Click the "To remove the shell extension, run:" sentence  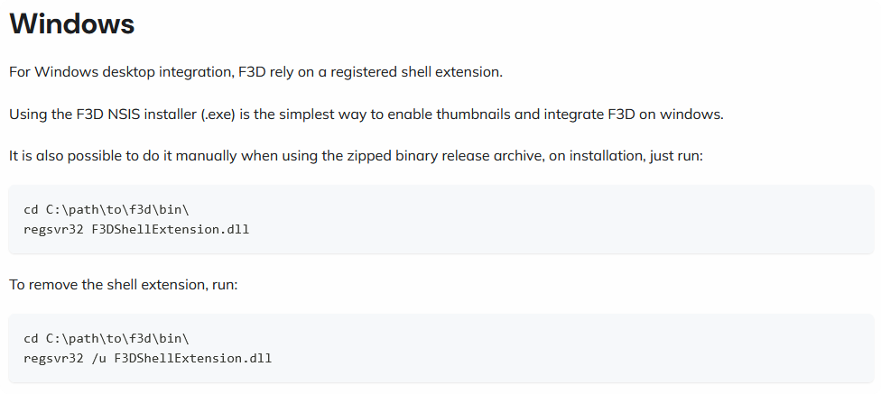click(123, 285)
